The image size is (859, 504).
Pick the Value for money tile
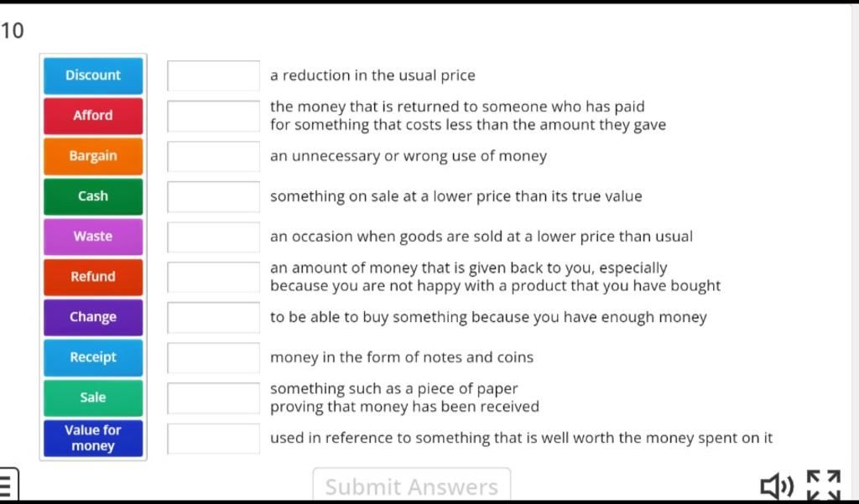93,438
